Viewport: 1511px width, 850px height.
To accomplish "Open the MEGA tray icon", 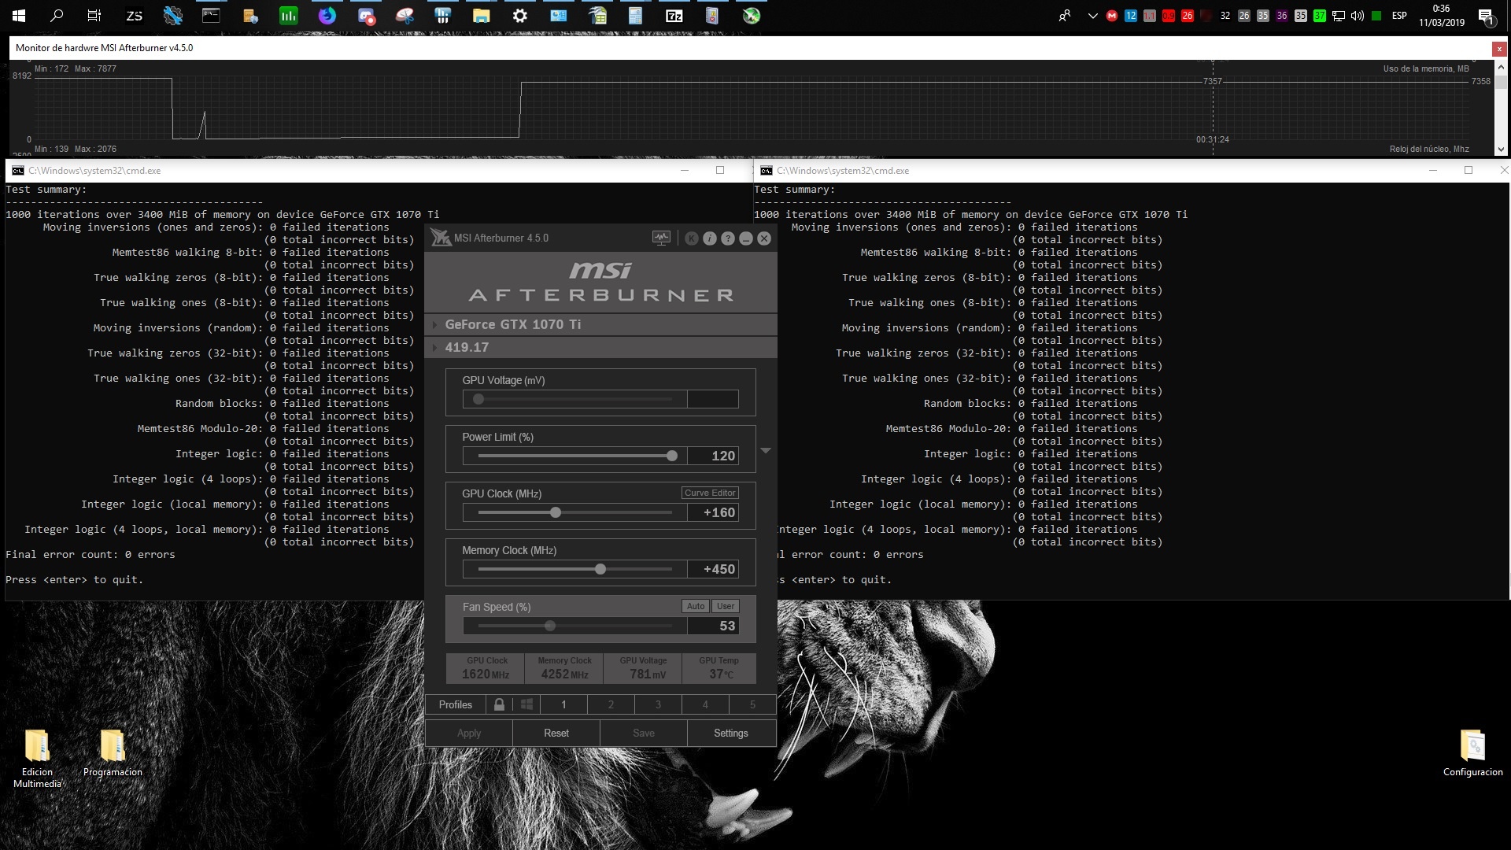I will coord(1112,15).
